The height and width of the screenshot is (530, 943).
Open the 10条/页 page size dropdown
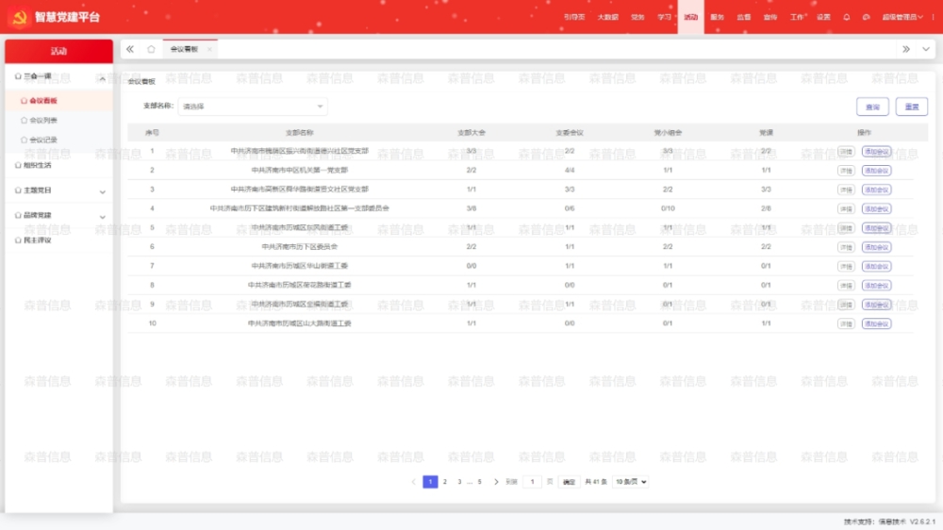coord(631,482)
